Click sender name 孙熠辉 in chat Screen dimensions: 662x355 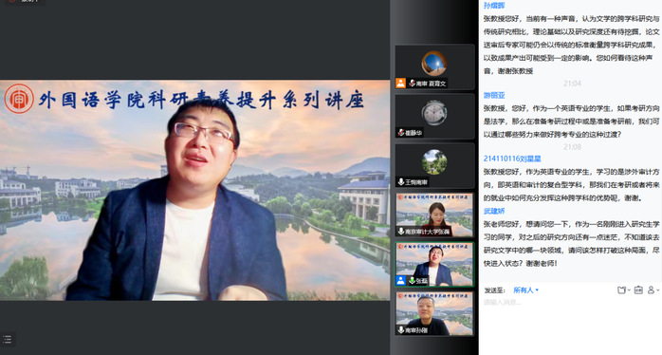tap(494, 6)
